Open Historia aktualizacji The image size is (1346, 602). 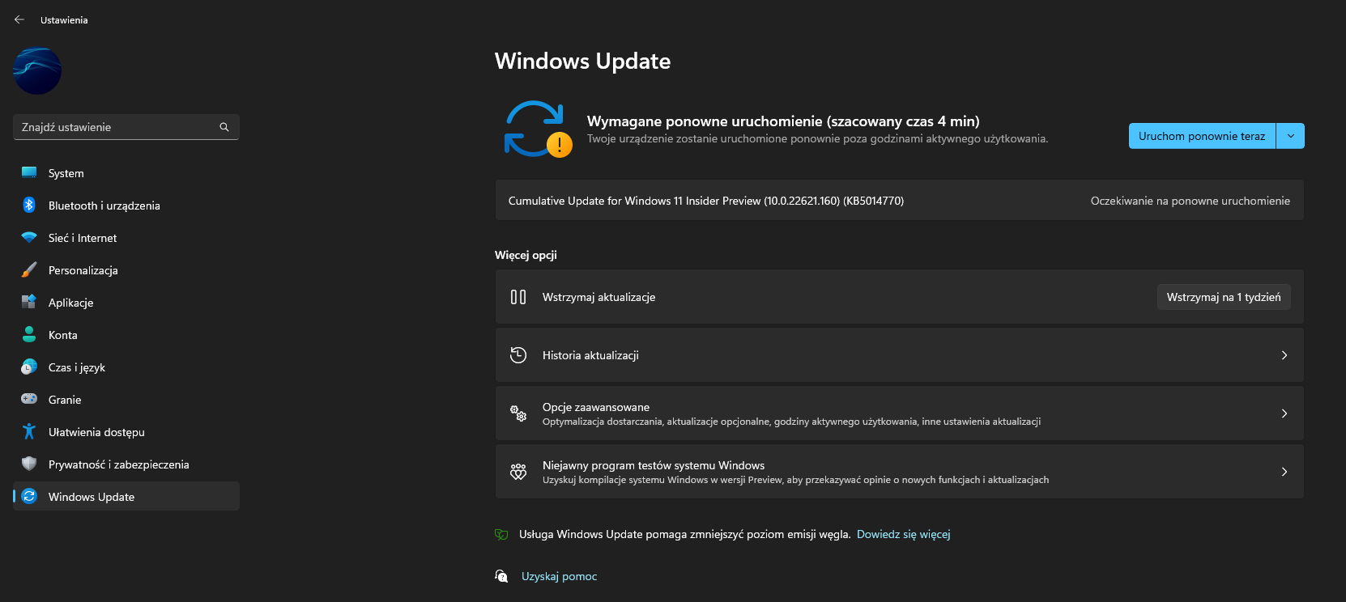[x=899, y=355]
